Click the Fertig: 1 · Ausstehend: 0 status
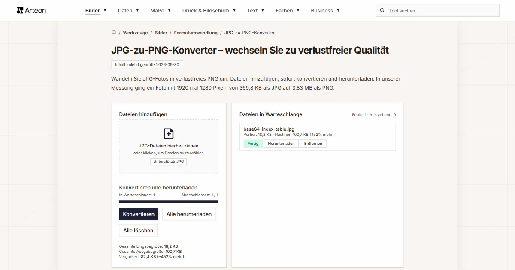Viewport: 515px width, 270px height. click(x=374, y=115)
